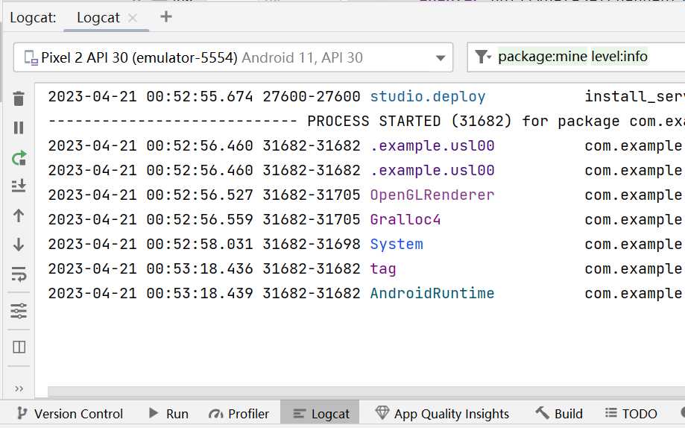Switch to the Version Control tab

(x=69, y=414)
